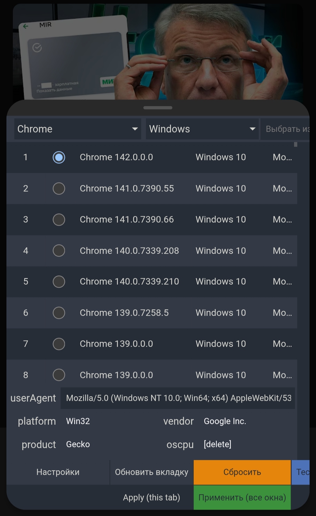This screenshot has height=516, width=316.
Task: Expand the Windows OS dropdown
Action: [202, 129]
